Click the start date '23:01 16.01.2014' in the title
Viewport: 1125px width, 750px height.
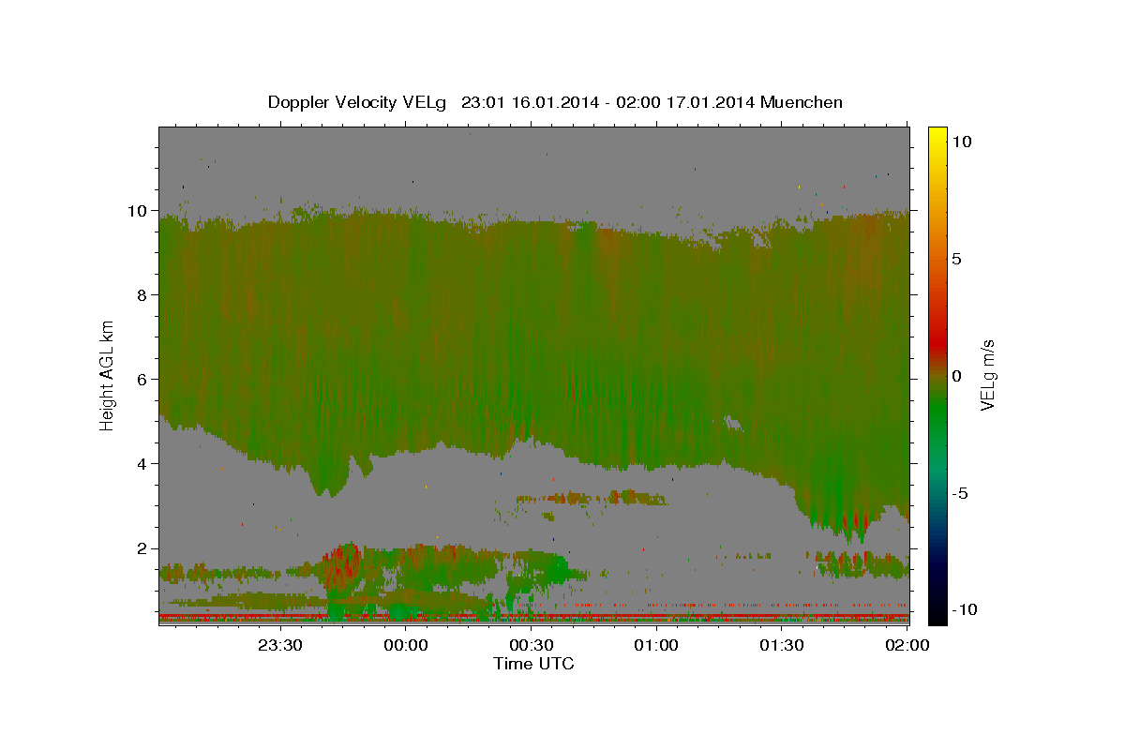pyautogui.click(x=530, y=101)
